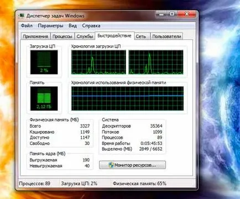This screenshot has width=240, height=199.
Task: Click the Выделено (МБ) value 2849 / 6652
Action: 151,149
